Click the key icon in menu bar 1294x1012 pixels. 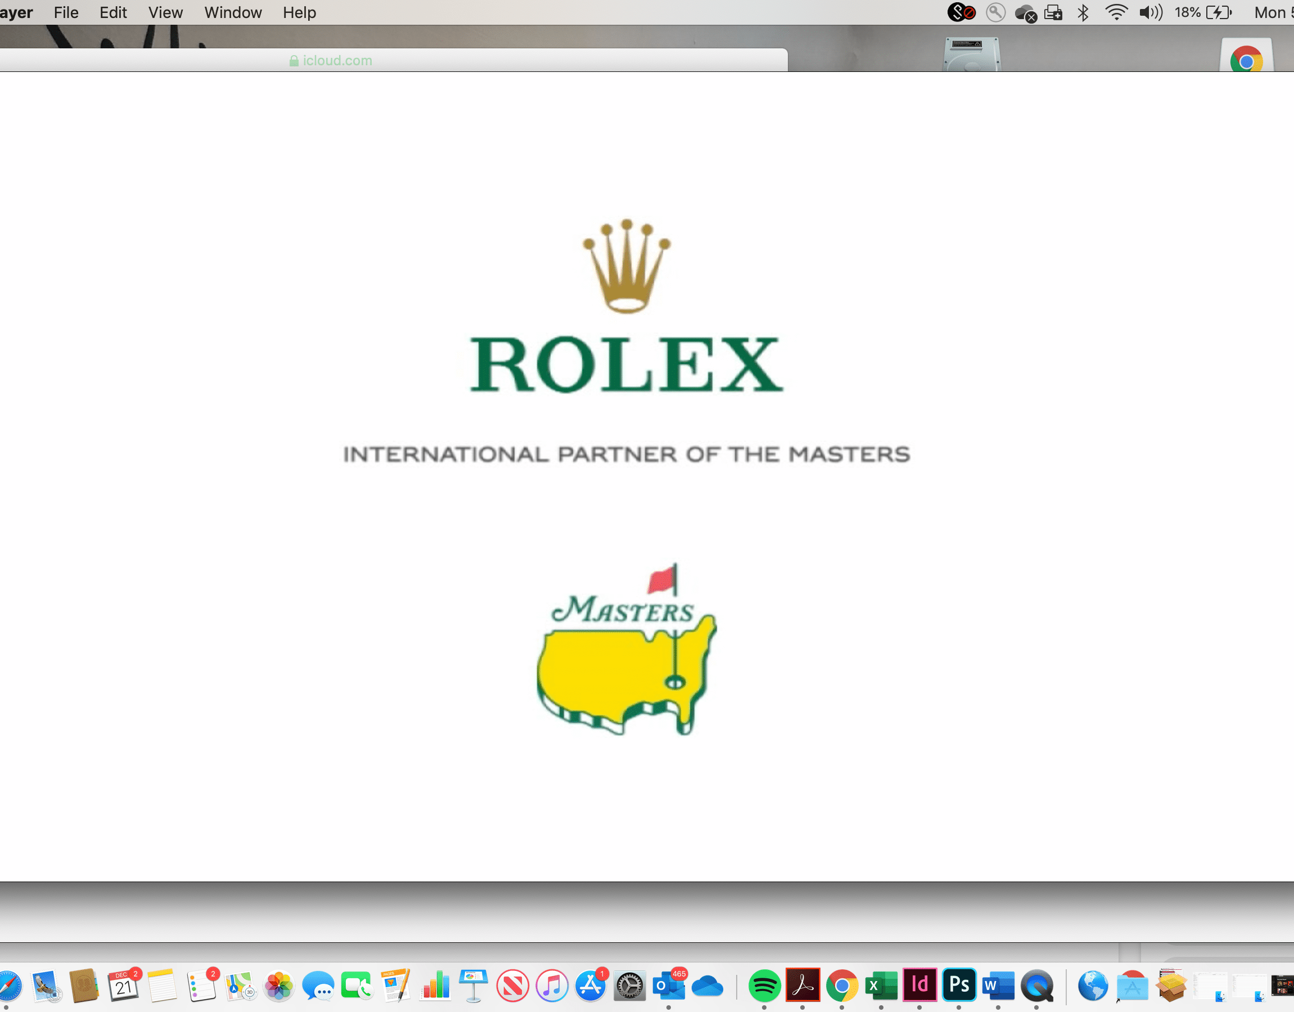point(995,12)
